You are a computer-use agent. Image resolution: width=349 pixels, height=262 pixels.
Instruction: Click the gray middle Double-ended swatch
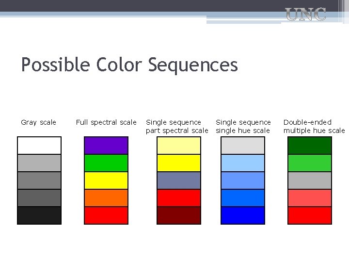pos(310,180)
